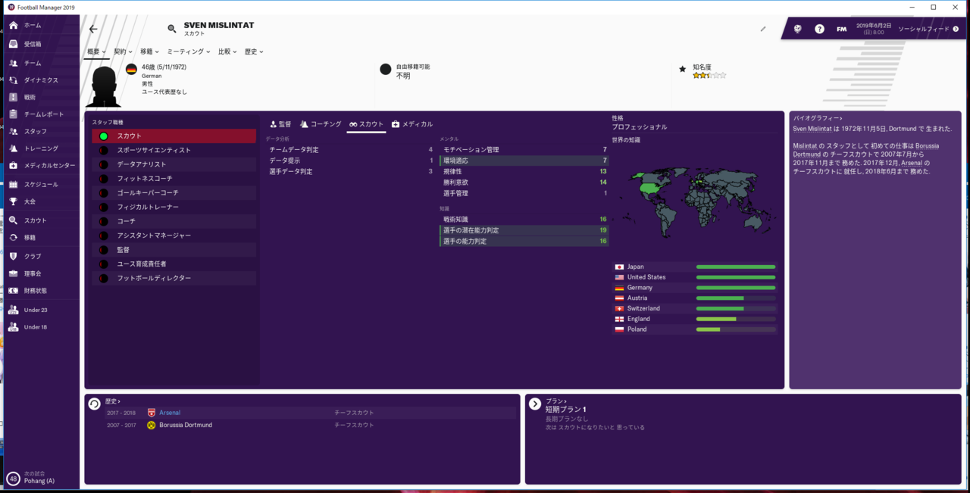Open the Plans (プラン) panel arrow
Screen dimensions: 970x493
535,404
